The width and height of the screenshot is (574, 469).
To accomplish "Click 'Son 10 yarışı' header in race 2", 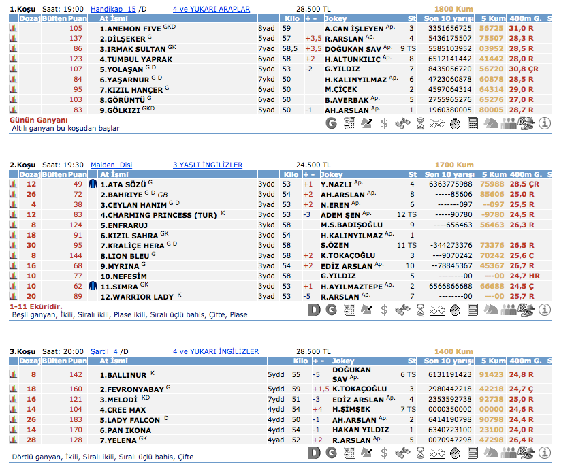I will (x=448, y=174).
